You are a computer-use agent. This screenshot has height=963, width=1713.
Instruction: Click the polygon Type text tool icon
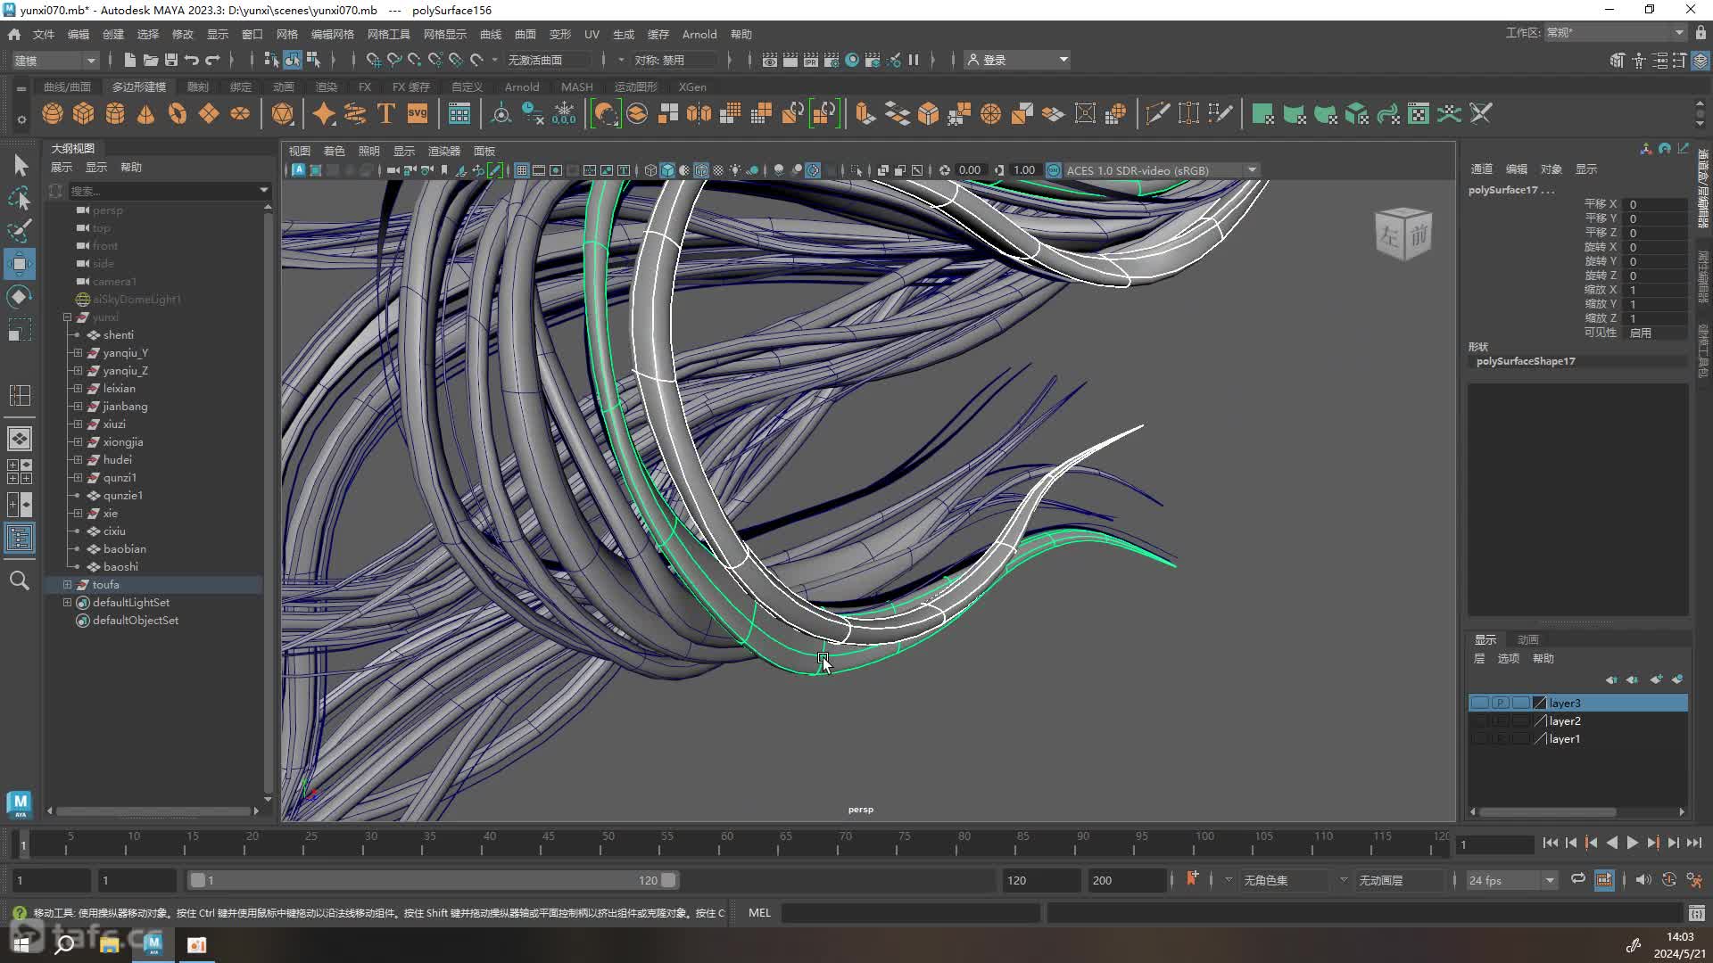pyautogui.click(x=386, y=113)
